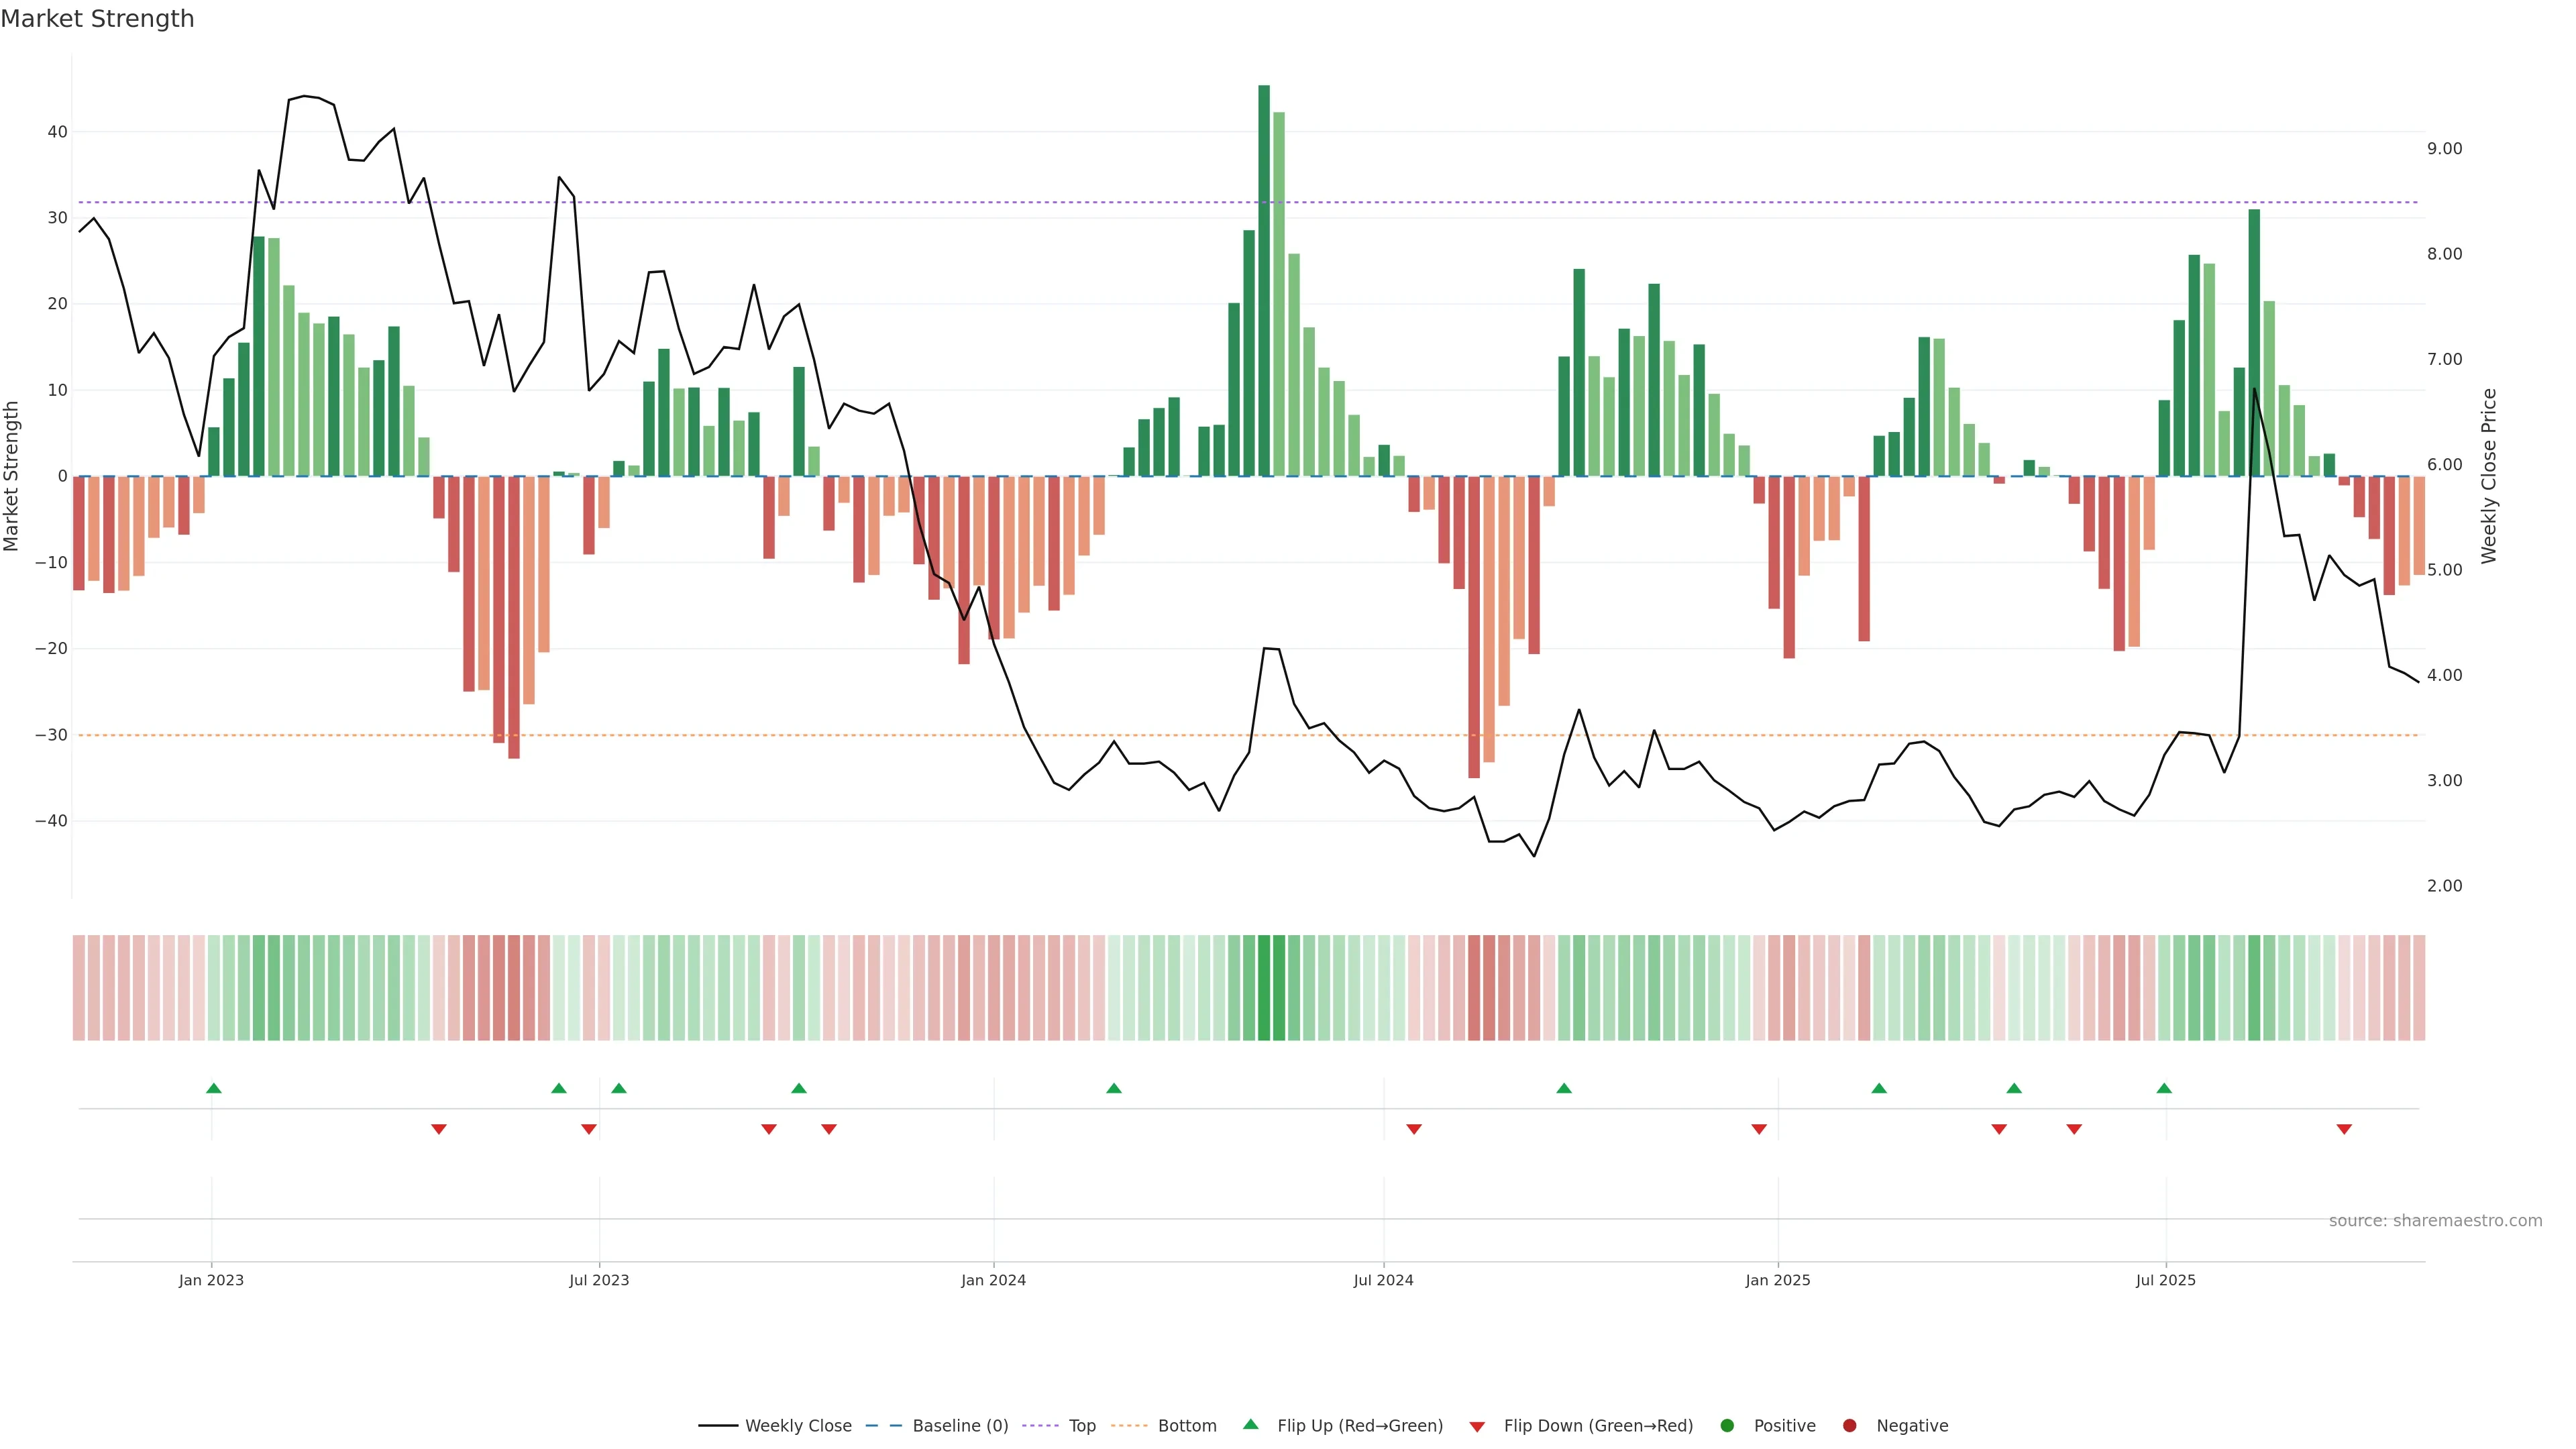Click the flip-down marker just after Jul 2024
The height and width of the screenshot is (1449, 2576).
pos(1414,1129)
